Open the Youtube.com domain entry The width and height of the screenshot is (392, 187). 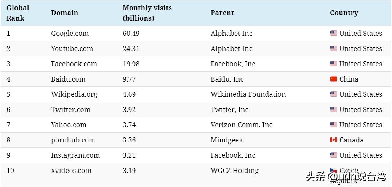pos(72,49)
